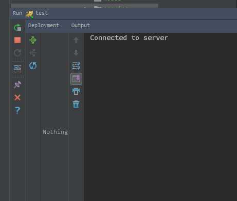The height and width of the screenshot is (201, 237).
Task: Print the console output
Action: point(76,91)
